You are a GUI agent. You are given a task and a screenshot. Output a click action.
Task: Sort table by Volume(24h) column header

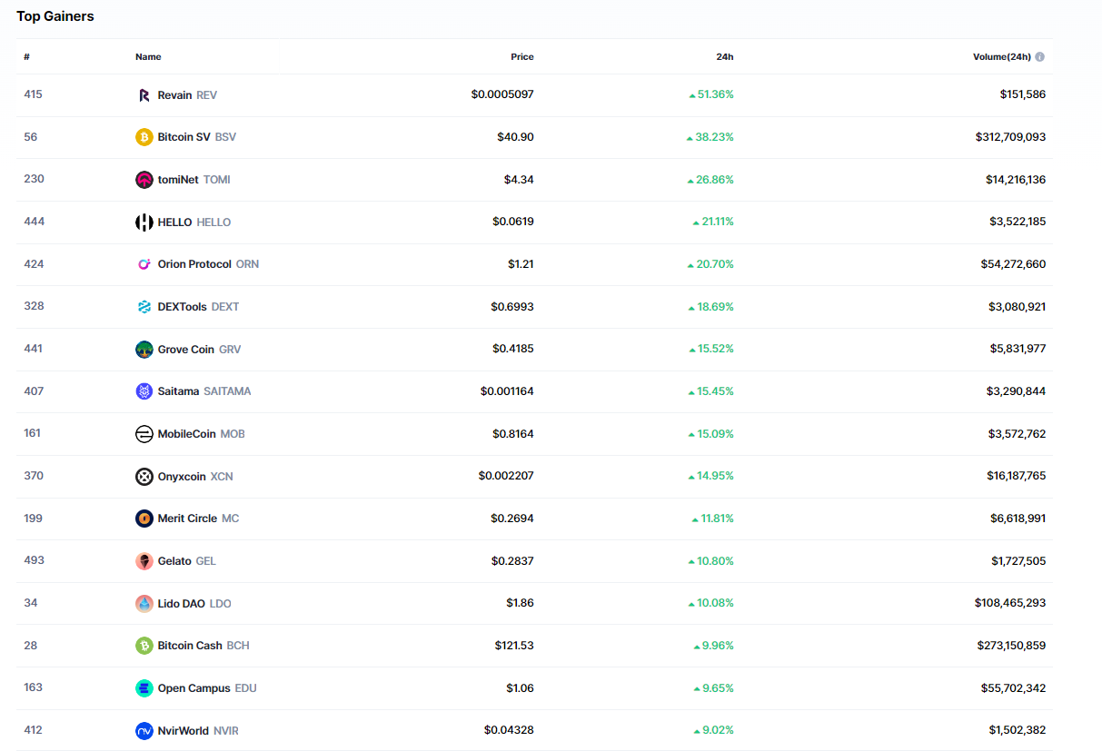pos(1002,56)
